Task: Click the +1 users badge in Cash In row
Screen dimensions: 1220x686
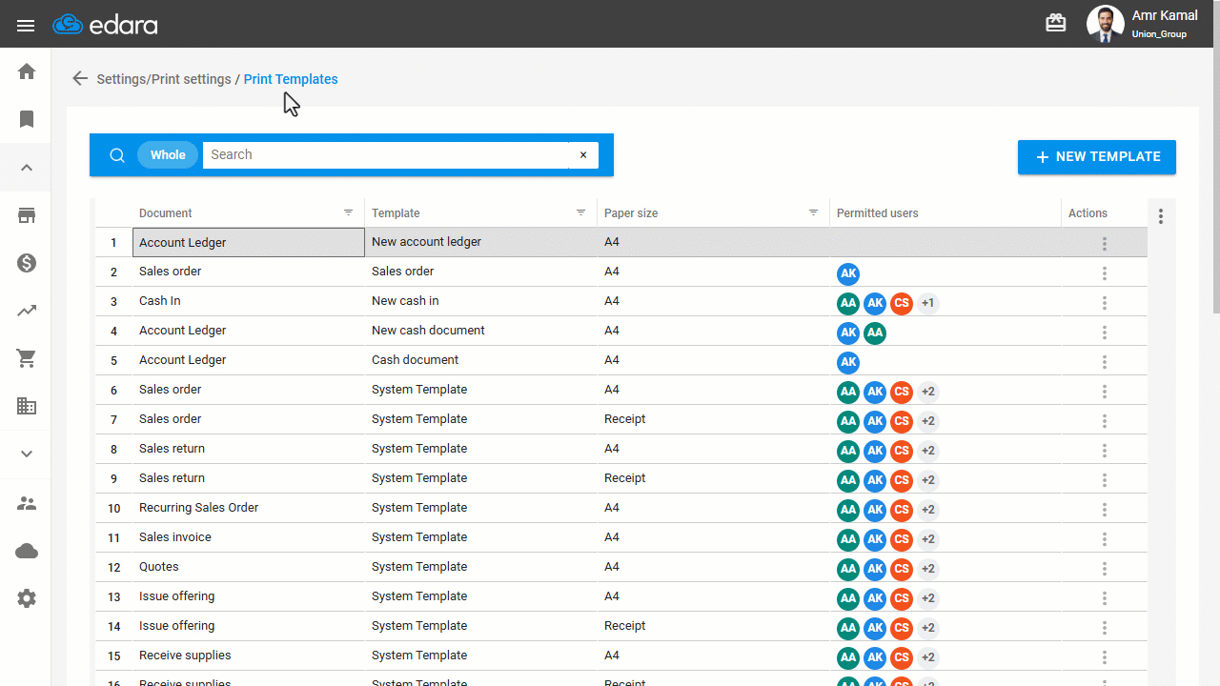Action: [x=927, y=303]
